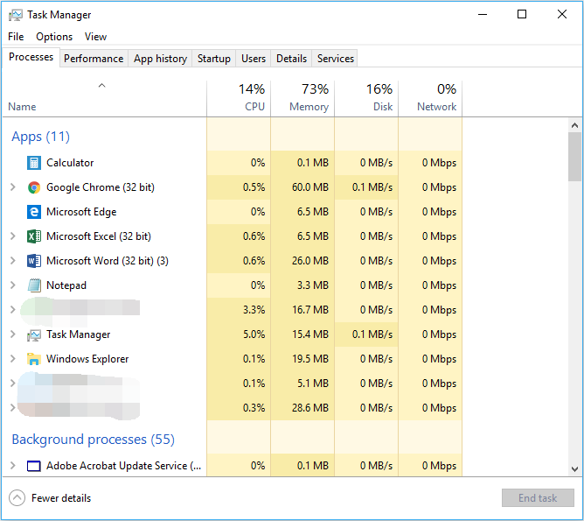The height and width of the screenshot is (521, 584).
Task: Expand the Task Manager process group
Action: coord(12,334)
